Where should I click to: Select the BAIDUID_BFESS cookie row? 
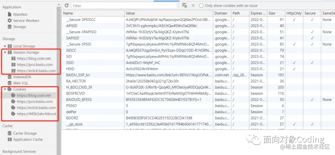pos(198,100)
